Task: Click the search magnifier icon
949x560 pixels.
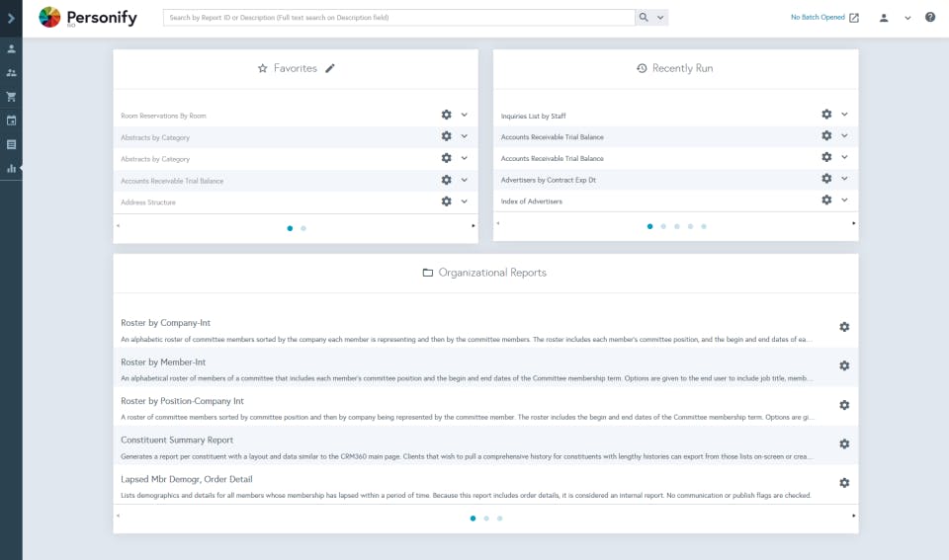Action: [x=644, y=18]
